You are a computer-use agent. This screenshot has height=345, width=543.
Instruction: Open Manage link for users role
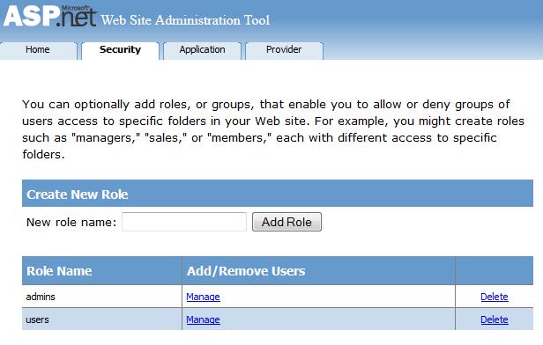203,319
